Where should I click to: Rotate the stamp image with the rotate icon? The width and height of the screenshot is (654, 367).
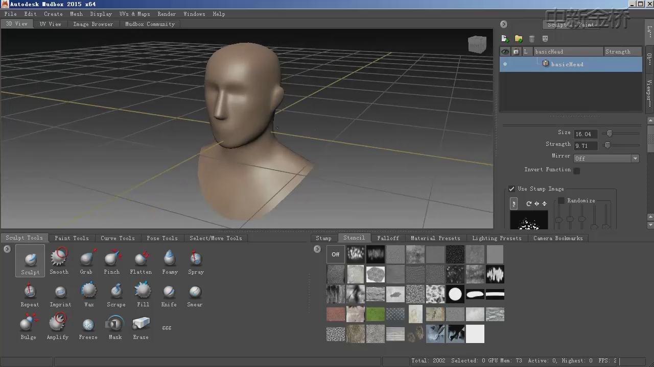coord(529,203)
